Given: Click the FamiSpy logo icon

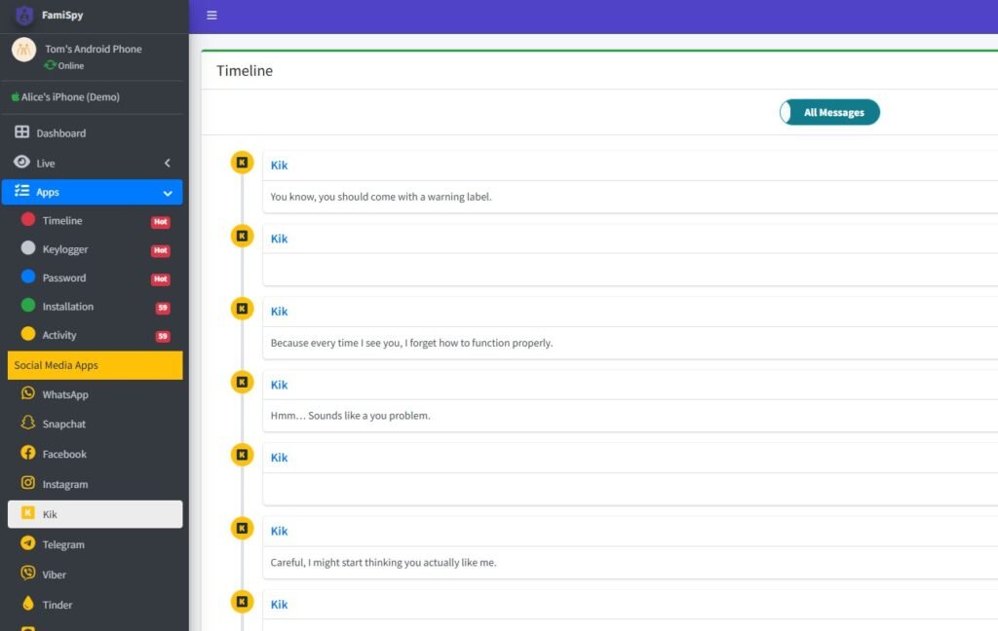Looking at the screenshot, I should 24,15.
